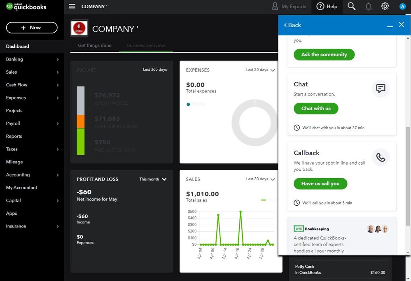Click the orange overdue invoices bar segment
Screen dimensions: 411x281
[x=80, y=121]
